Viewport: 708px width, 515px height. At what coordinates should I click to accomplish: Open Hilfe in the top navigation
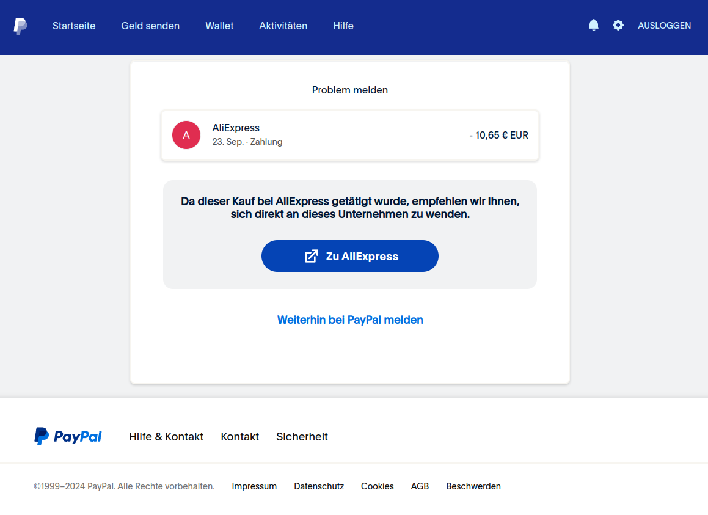click(x=343, y=26)
